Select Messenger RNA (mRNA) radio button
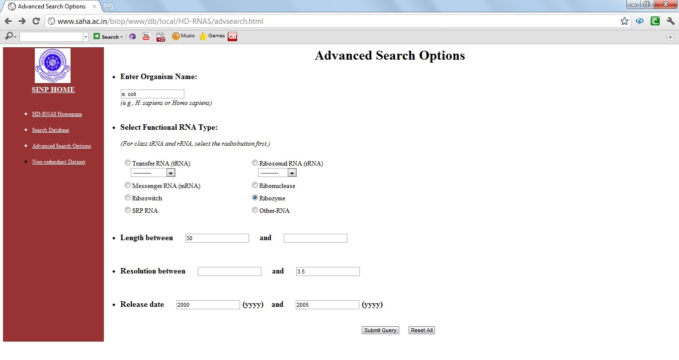This screenshot has height=360, width=679. coord(128,185)
